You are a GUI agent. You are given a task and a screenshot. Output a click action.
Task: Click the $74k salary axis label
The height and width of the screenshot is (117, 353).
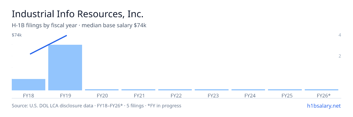pyautogui.click(x=16, y=35)
